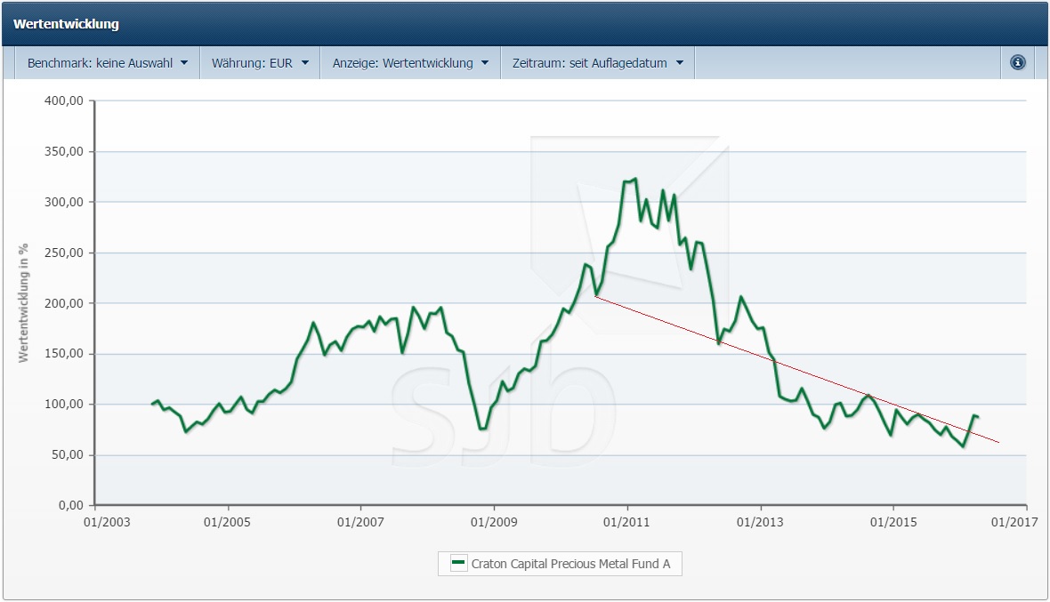Expand the Zeitraum seit Auflagedatum dropdown

pyautogui.click(x=597, y=63)
